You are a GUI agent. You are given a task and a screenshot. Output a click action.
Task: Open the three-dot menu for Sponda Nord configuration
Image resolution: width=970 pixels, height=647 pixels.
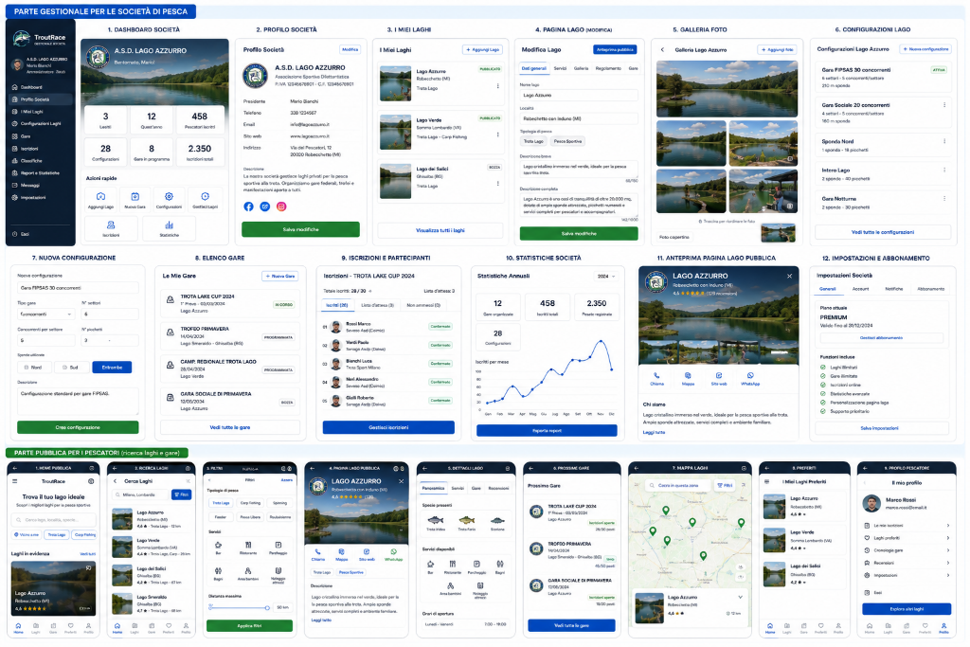[944, 142]
